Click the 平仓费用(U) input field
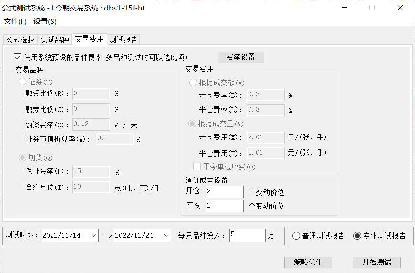The image size is (415, 273). [x=266, y=153]
